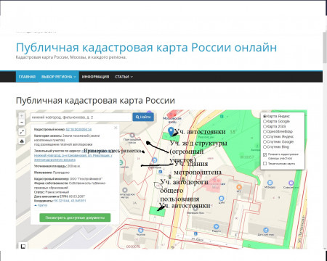Click the Найти search button

coord(143,117)
